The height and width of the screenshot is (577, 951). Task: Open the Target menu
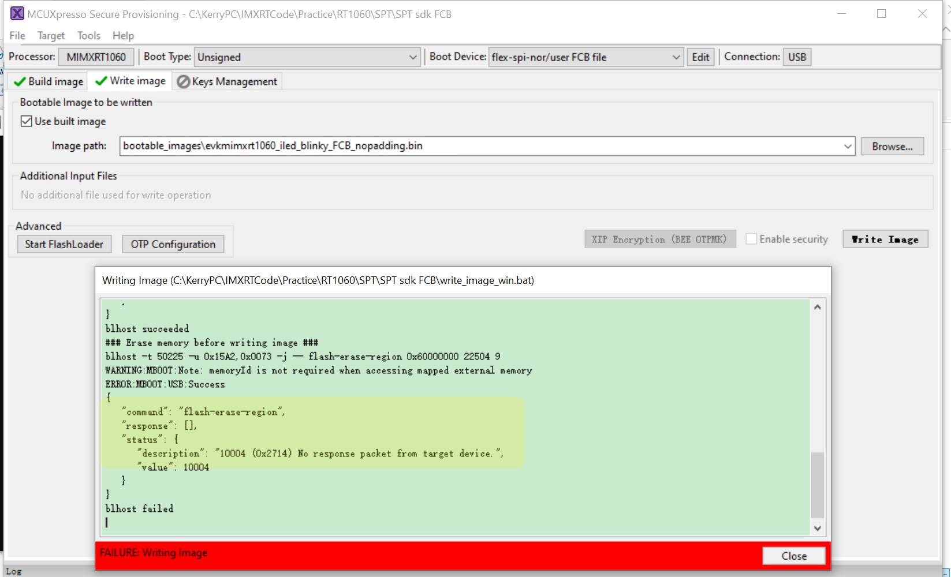click(50, 35)
